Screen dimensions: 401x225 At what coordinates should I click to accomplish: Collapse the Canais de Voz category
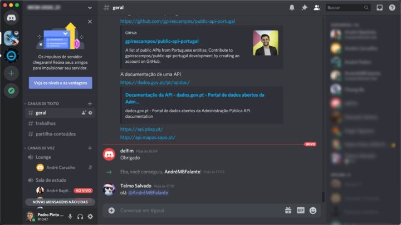(x=42, y=148)
